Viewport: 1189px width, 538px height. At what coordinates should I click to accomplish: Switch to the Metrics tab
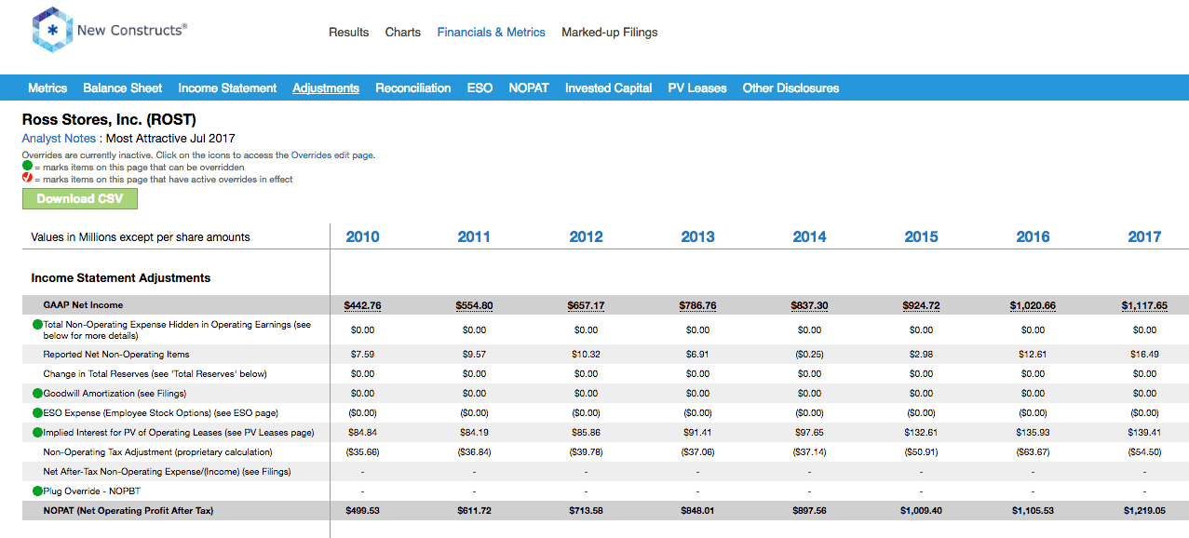point(47,88)
